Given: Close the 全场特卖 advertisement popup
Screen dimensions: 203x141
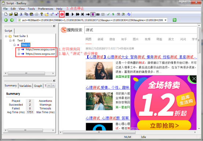Looking at the screenshot, I should click(194, 79).
